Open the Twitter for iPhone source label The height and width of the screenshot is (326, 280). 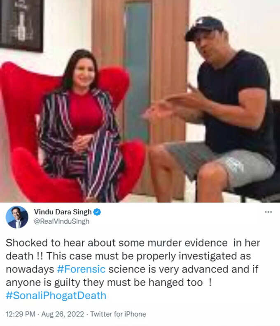[118, 314]
